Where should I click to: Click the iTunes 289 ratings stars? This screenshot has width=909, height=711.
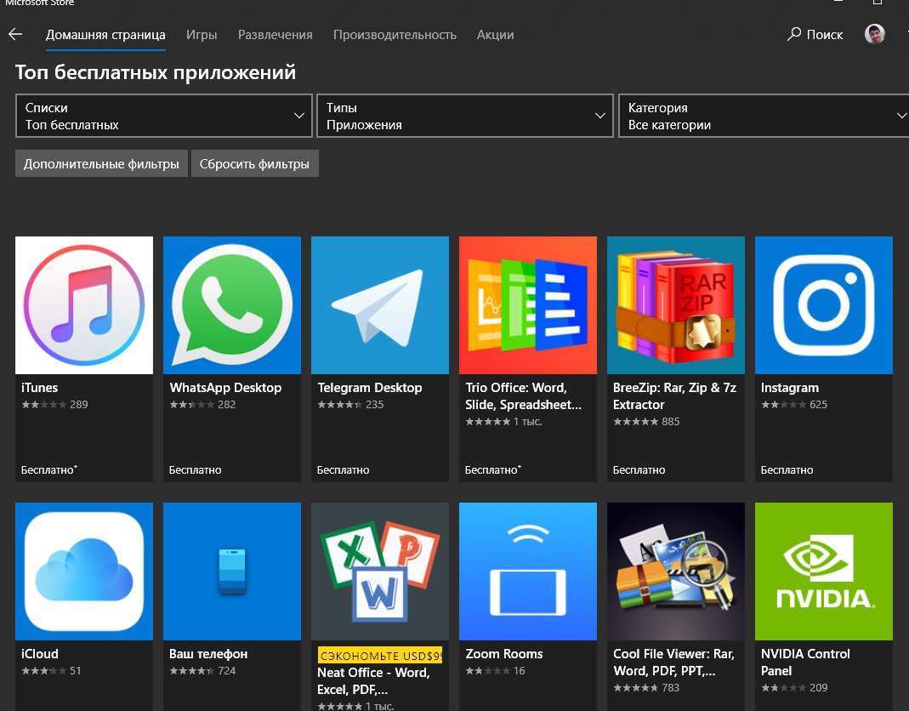[x=44, y=405]
